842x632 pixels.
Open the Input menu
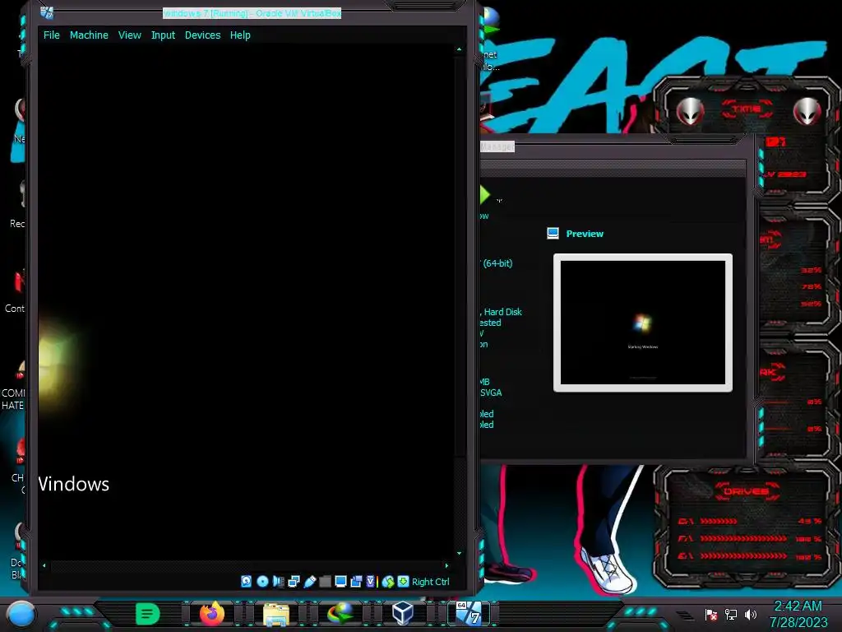click(x=164, y=35)
